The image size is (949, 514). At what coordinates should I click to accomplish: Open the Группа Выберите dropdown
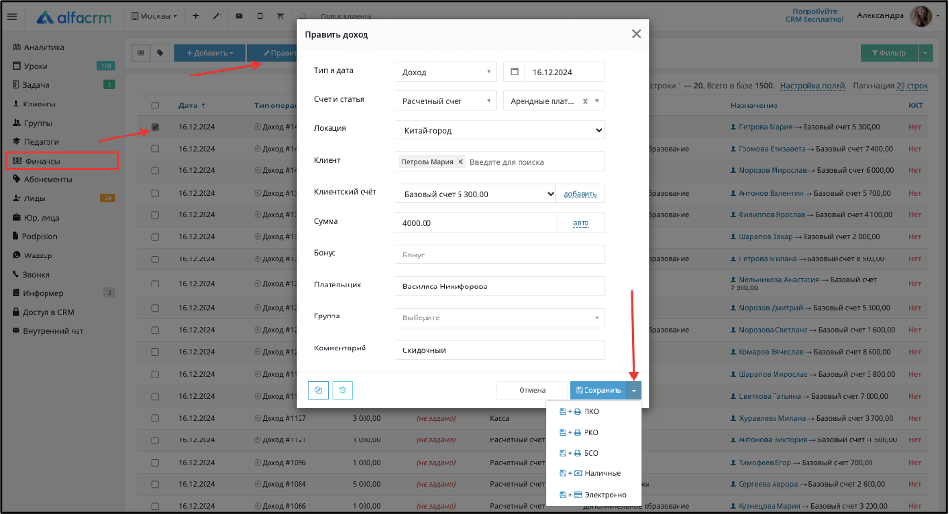499,317
